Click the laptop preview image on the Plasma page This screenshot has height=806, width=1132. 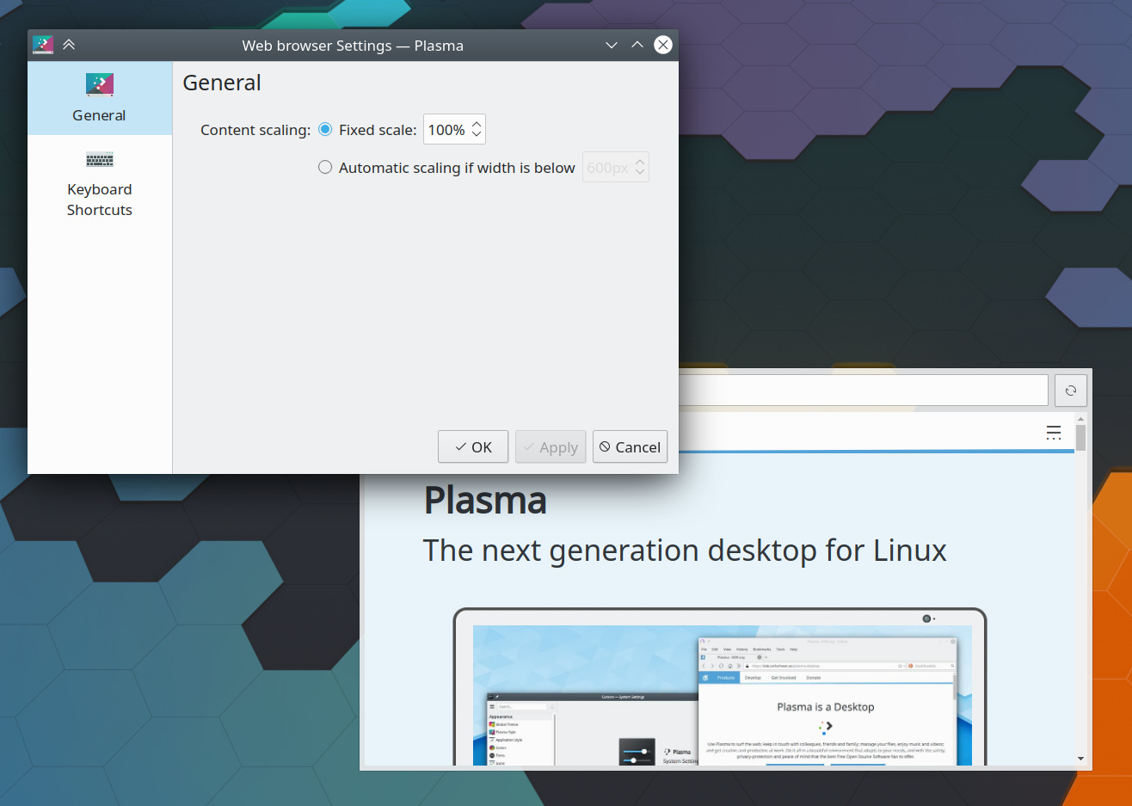click(x=721, y=688)
